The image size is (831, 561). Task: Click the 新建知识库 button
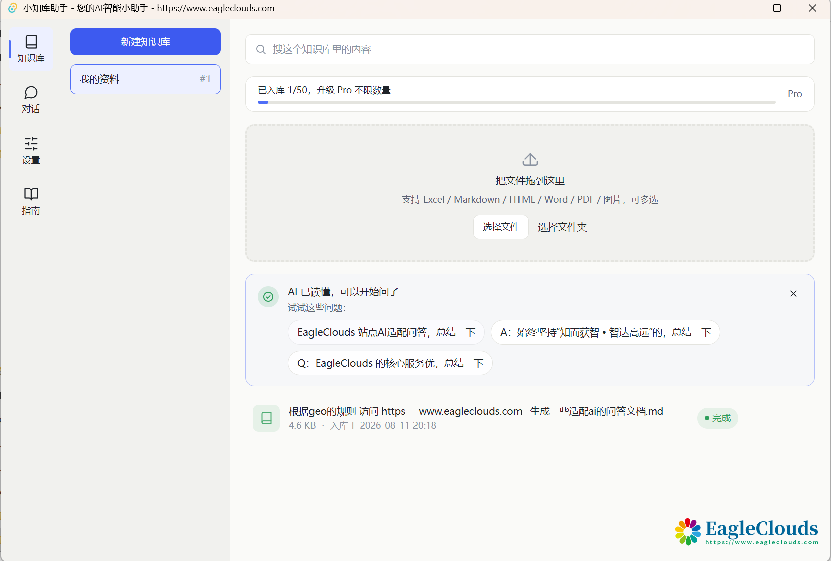(145, 42)
